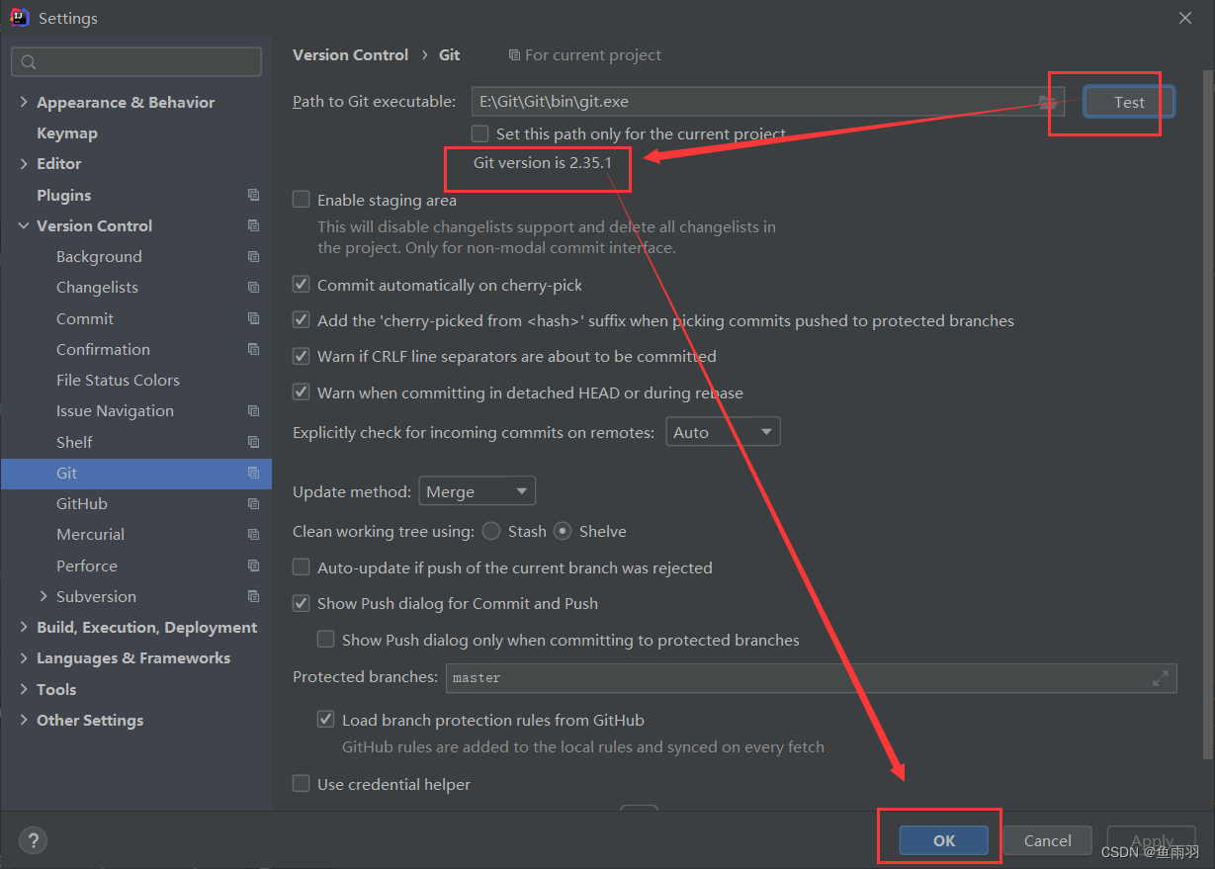The height and width of the screenshot is (869, 1215).
Task: Click the Path to Git executable field
Action: (x=767, y=102)
